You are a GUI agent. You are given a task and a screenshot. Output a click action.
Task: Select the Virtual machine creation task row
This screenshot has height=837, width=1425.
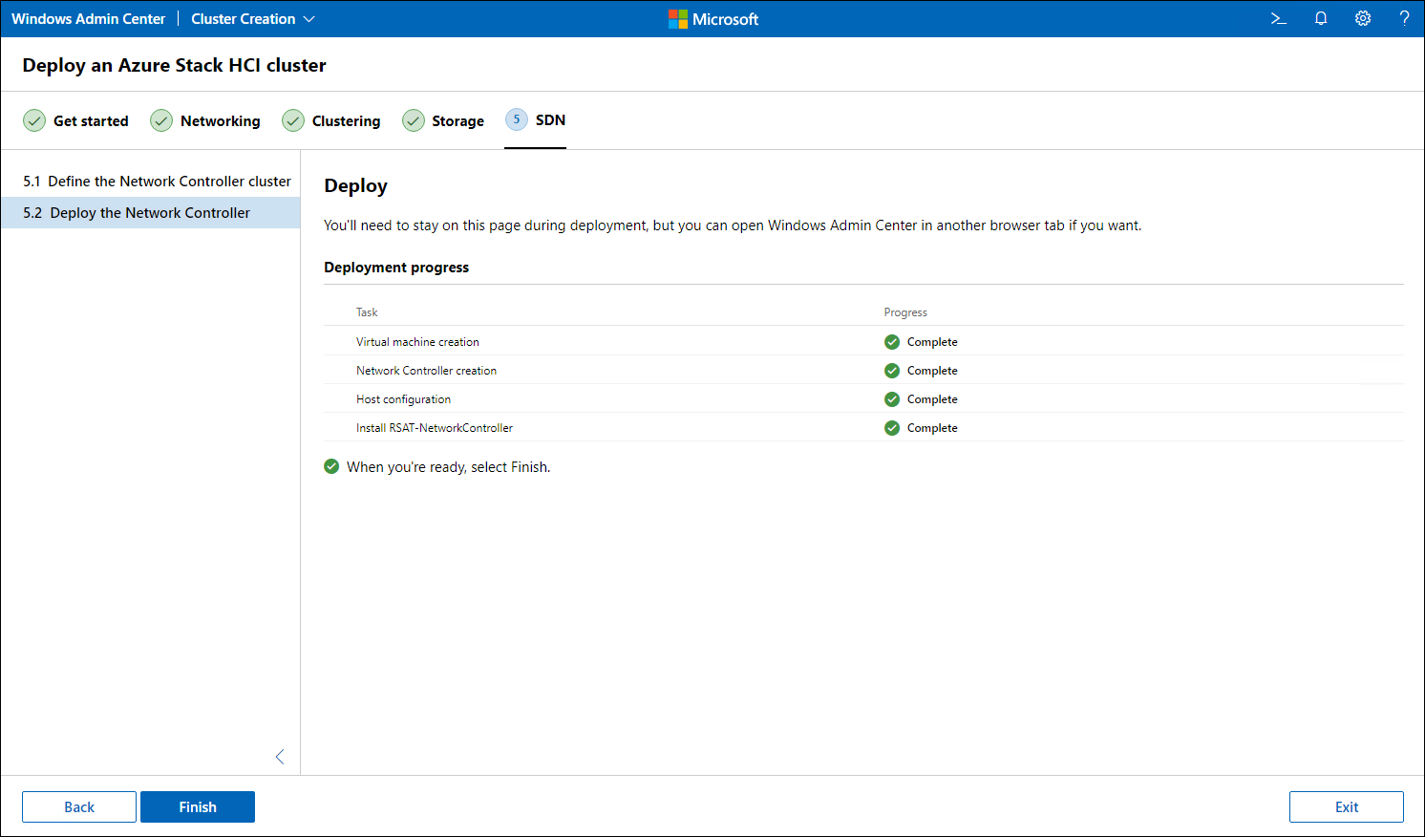(x=863, y=341)
